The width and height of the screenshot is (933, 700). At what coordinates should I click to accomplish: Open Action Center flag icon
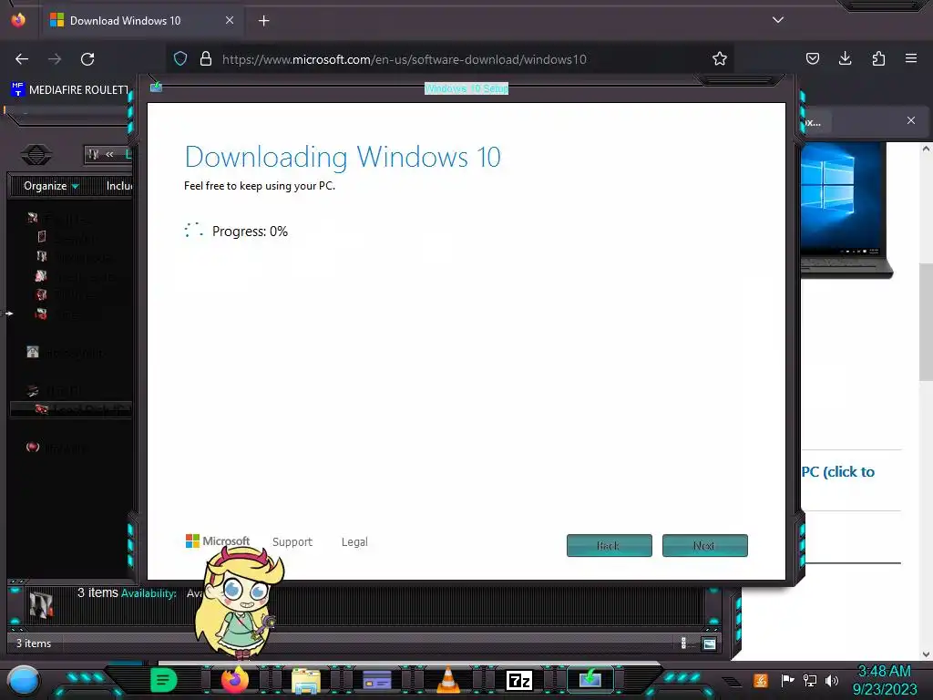[787, 680]
